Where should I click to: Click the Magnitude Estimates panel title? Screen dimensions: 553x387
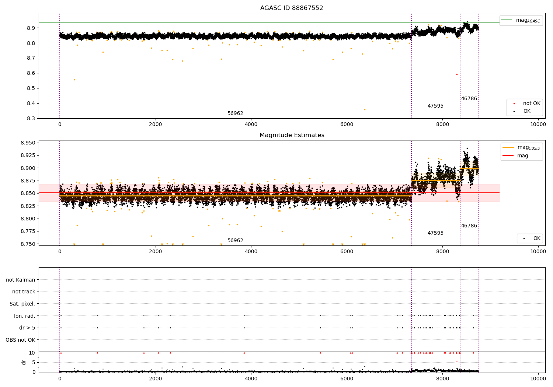292,135
